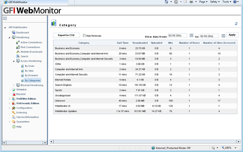Viewport: 243px width, 152px height.
Task: Sort table by Surf Time column
Action: pyautogui.click(x=123, y=43)
